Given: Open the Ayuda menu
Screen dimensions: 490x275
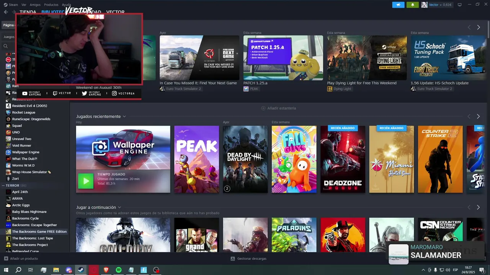Looking at the screenshot, I should tap(66, 5).
